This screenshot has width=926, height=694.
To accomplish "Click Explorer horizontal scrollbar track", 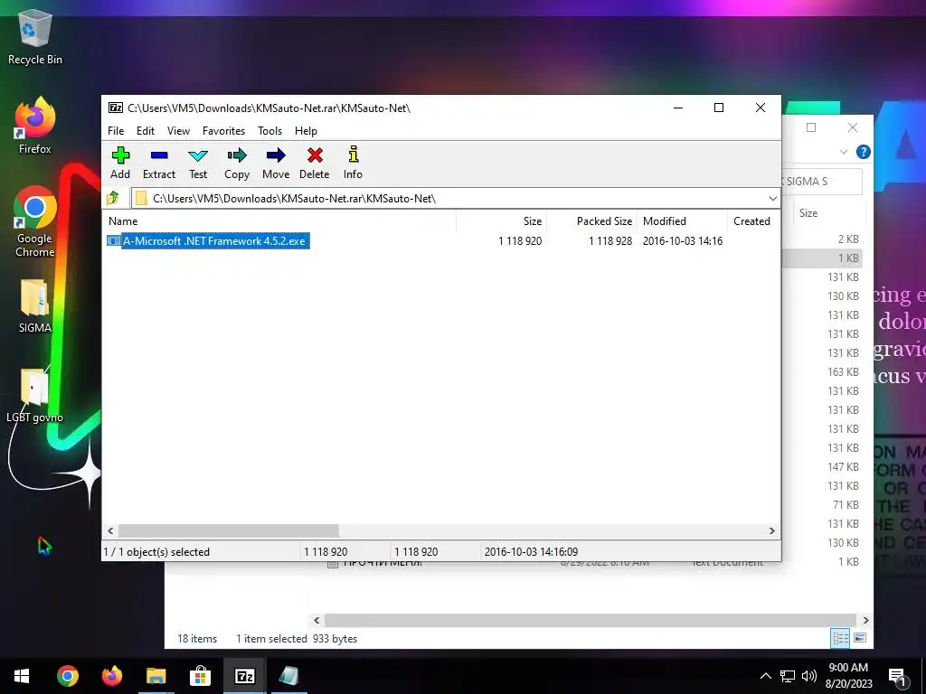I will [591, 620].
